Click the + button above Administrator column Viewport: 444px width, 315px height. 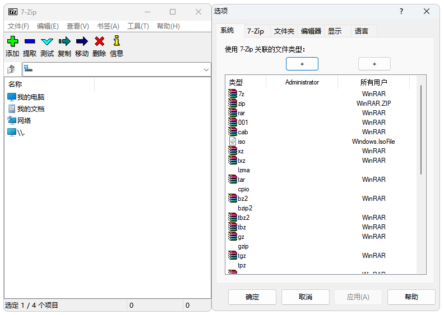pyautogui.click(x=302, y=64)
